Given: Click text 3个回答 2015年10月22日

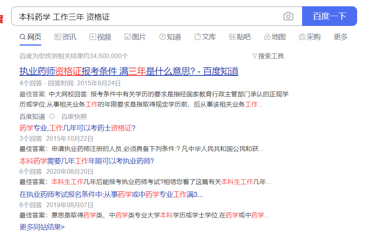Looking at the screenshot, I should pyautogui.click(x=56, y=139).
